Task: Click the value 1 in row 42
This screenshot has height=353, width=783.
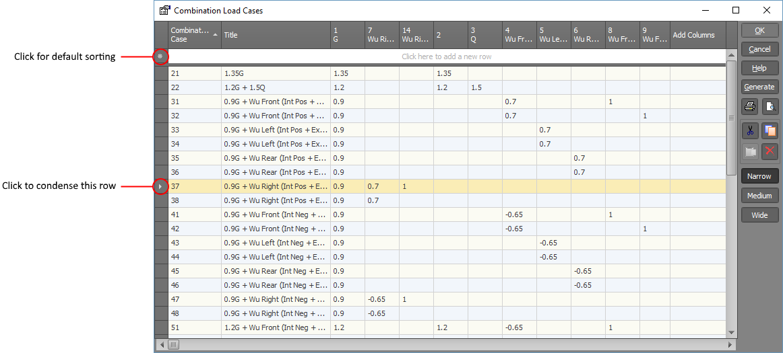Action: click(x=655, y=229)
